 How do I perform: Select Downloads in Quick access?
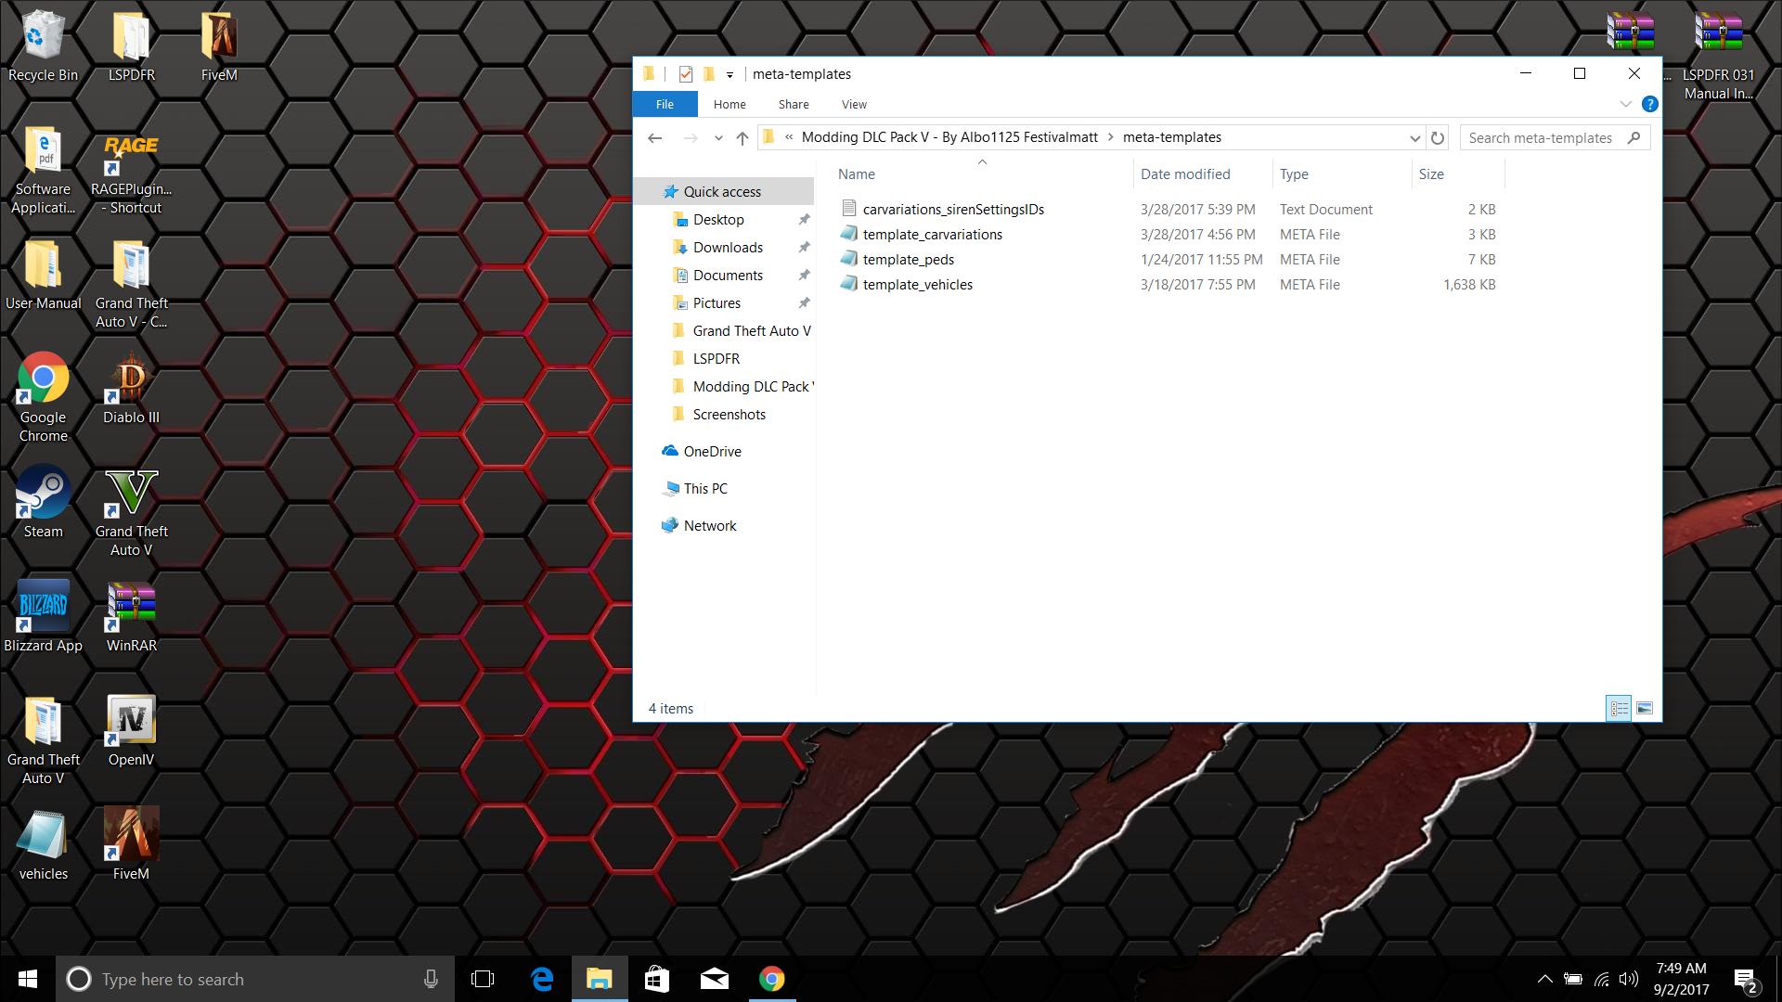[728, 248]
